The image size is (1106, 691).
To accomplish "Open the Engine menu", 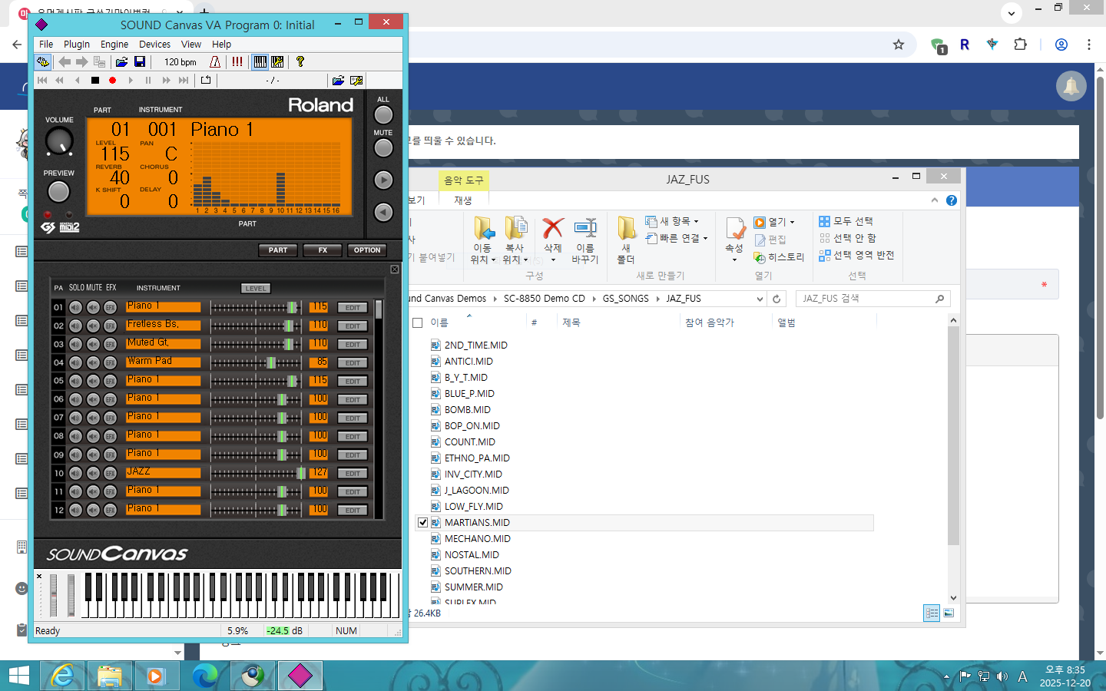I will [114, 45].
